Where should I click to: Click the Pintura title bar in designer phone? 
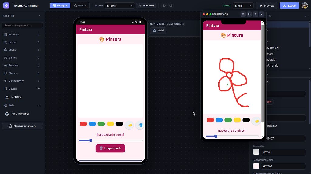pos(111,29)
